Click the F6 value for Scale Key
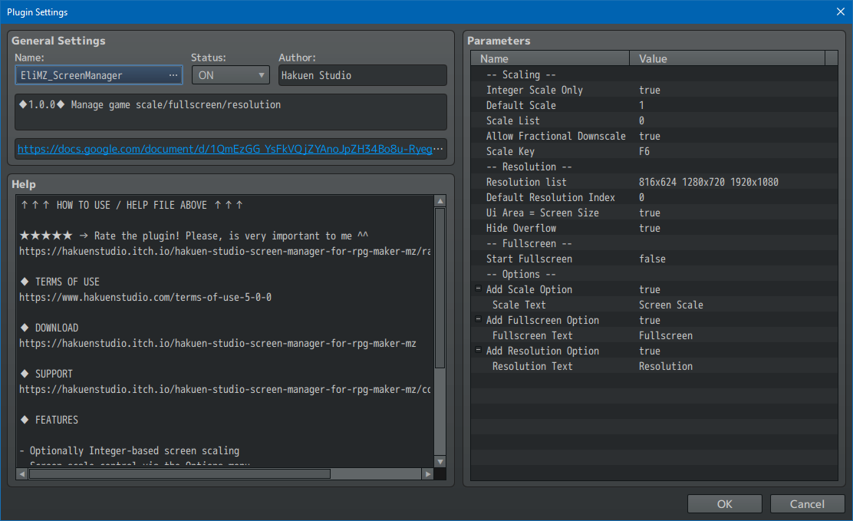 (644, 151)
